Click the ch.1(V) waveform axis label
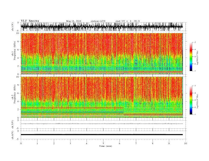Image resolution: width=209 pixels, height=161 pixels. [13, 27]
